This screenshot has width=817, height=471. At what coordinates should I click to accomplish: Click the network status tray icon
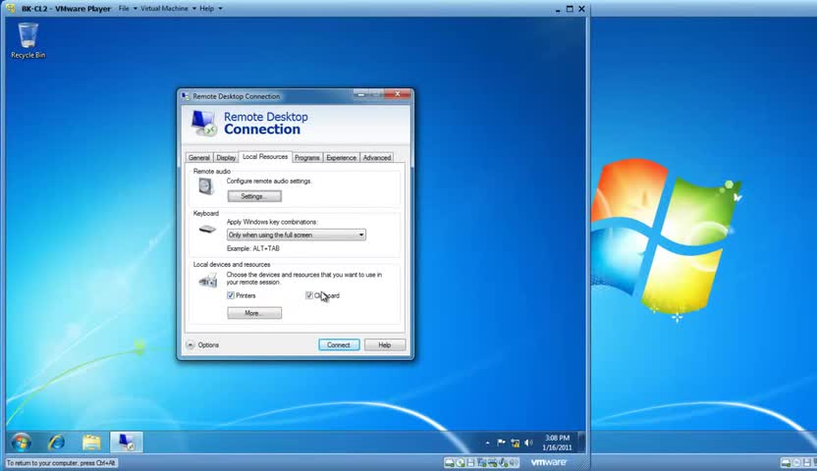pos(516,443)
